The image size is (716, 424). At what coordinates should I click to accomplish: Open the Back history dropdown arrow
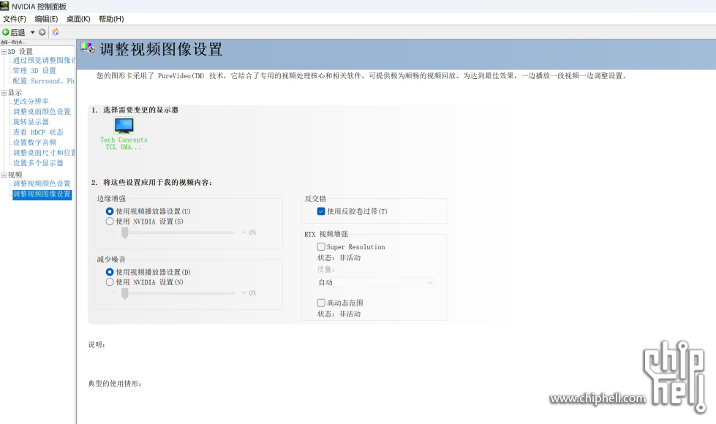click(x=32, y=32)
